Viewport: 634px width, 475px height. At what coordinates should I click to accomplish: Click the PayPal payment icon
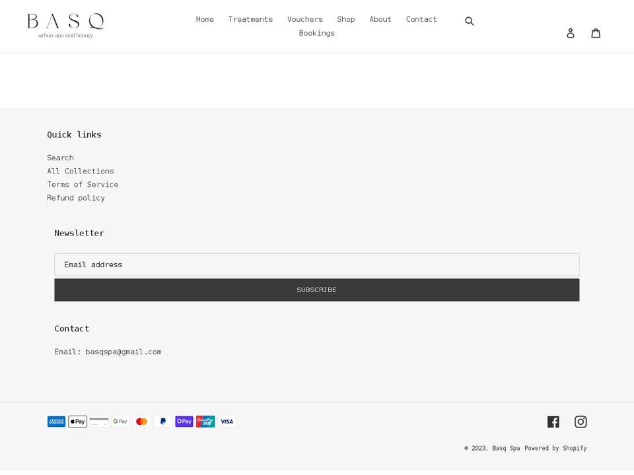163,422
